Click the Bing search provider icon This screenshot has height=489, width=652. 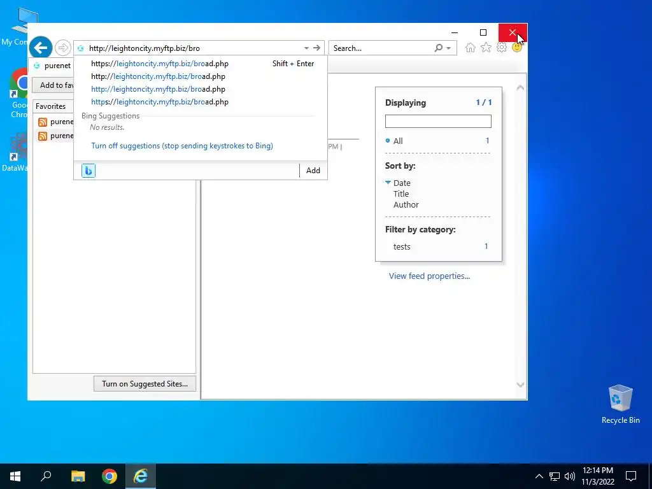(88, 171)
